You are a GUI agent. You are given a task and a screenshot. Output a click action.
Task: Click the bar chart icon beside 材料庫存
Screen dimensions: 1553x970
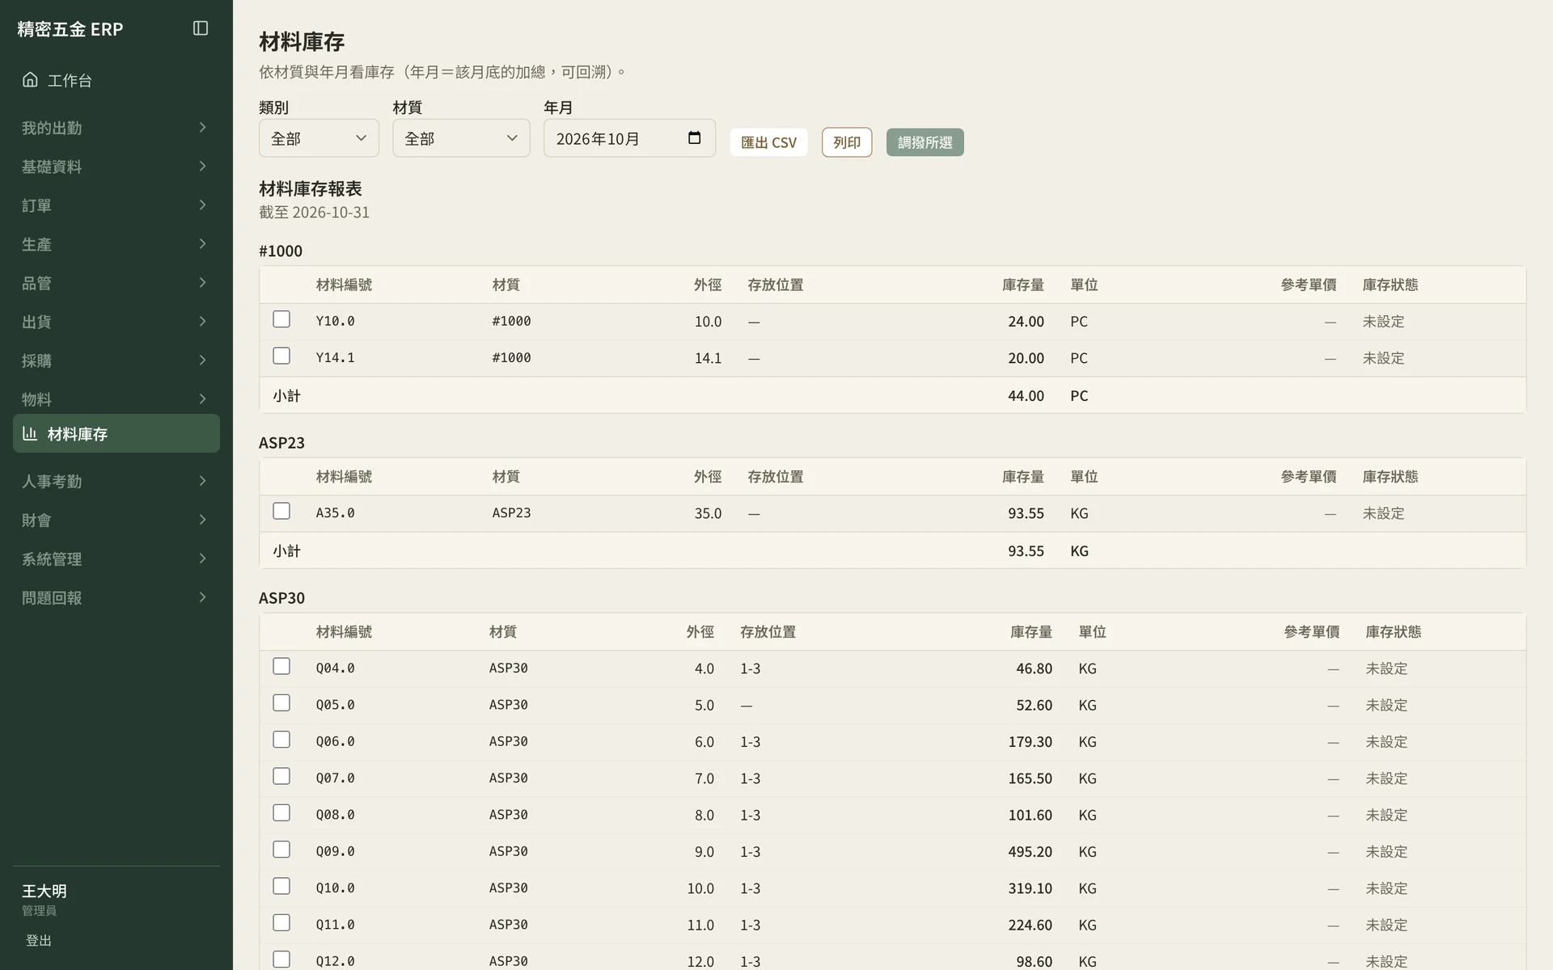[30, 433]
